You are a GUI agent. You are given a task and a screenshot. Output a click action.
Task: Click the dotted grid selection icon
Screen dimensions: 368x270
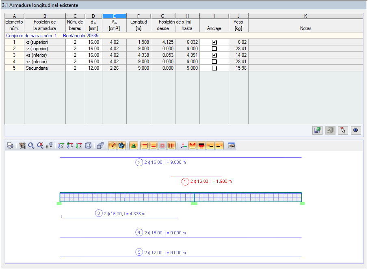[x=49, y=146]
